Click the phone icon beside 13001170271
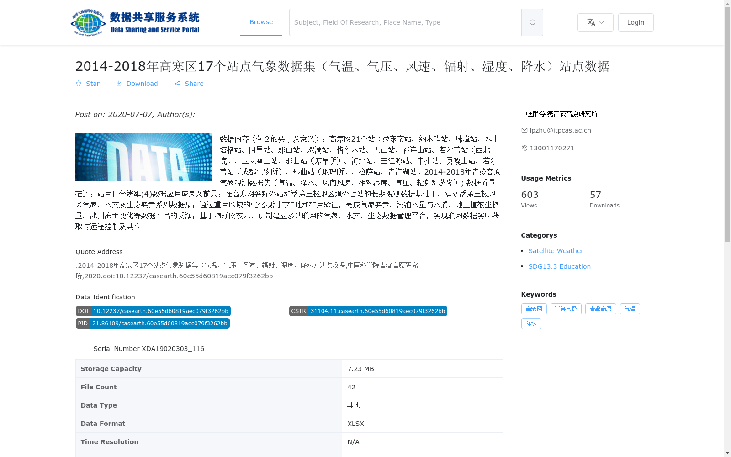 pos(524,148)
